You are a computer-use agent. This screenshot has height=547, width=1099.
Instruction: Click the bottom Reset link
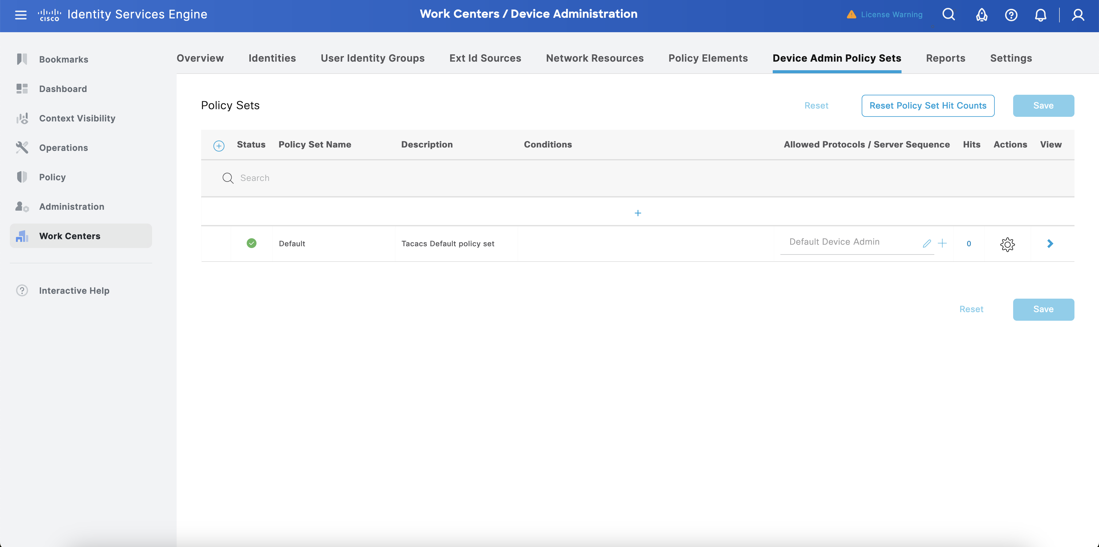[x=971, y=309]
